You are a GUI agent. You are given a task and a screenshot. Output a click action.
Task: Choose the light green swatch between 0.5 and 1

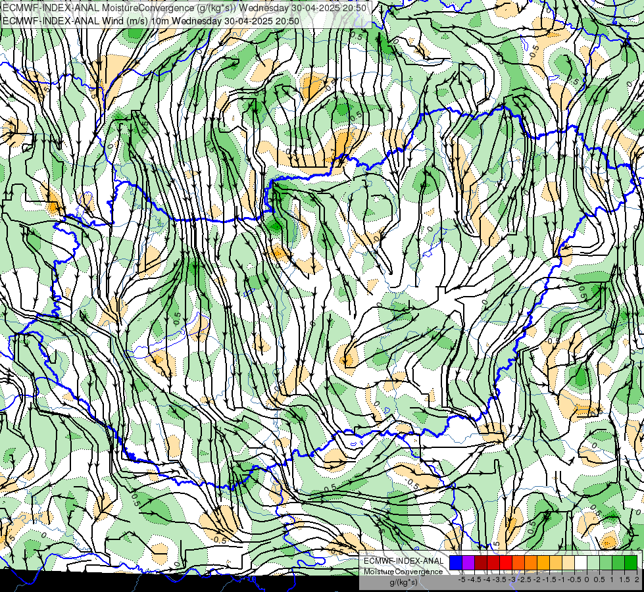606,563
